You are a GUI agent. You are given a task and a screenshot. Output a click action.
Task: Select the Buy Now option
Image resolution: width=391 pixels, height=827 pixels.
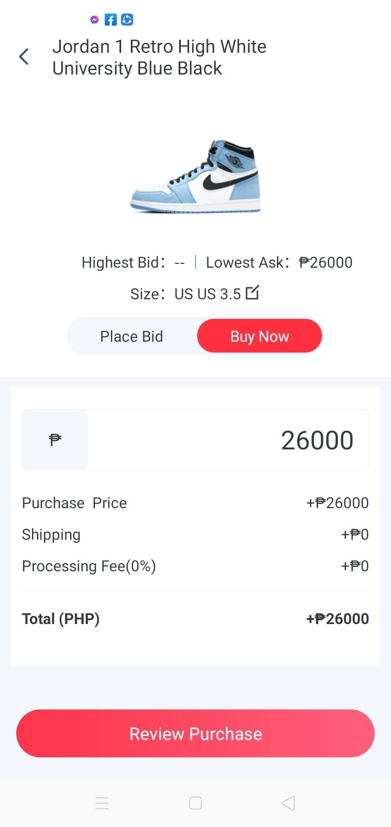(x=260, y=336)
